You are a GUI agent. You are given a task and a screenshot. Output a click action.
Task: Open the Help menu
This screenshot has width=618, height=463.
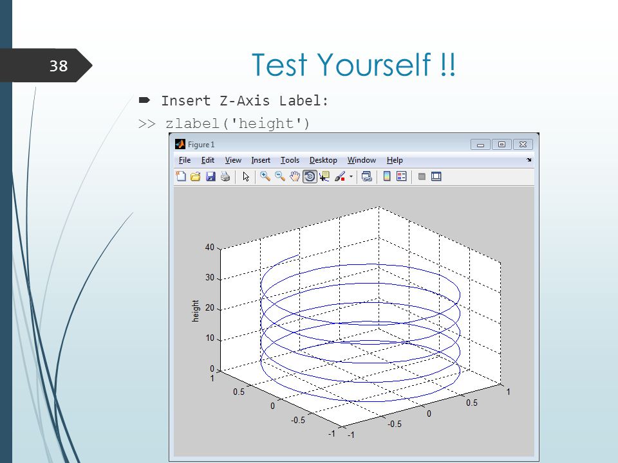[x=395, y=160]
